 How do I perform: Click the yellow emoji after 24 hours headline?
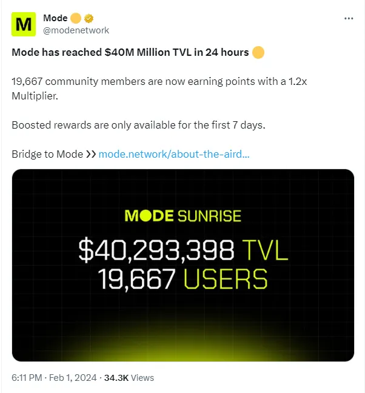[258, 52]
